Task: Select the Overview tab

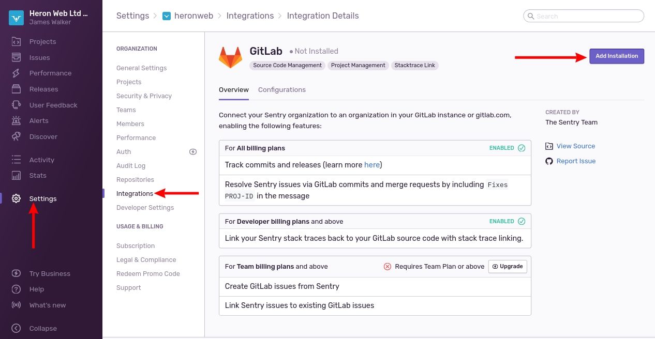Action: (x=234, y=89)
